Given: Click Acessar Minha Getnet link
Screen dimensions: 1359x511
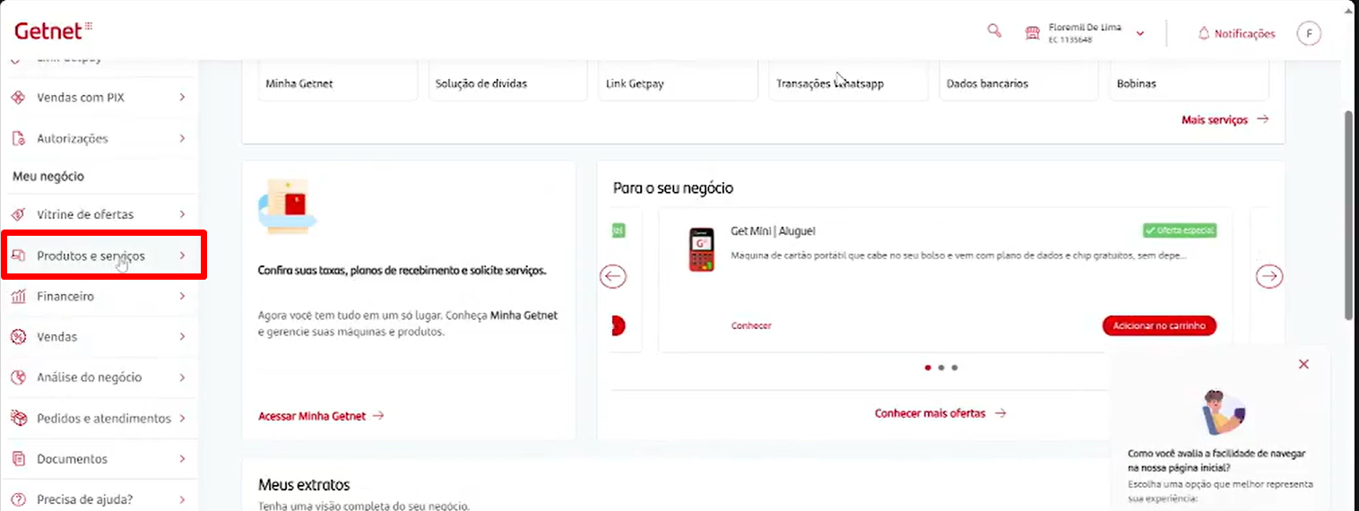Looking at the screenshot, I should pyautogui.click(x=321, y=416).
